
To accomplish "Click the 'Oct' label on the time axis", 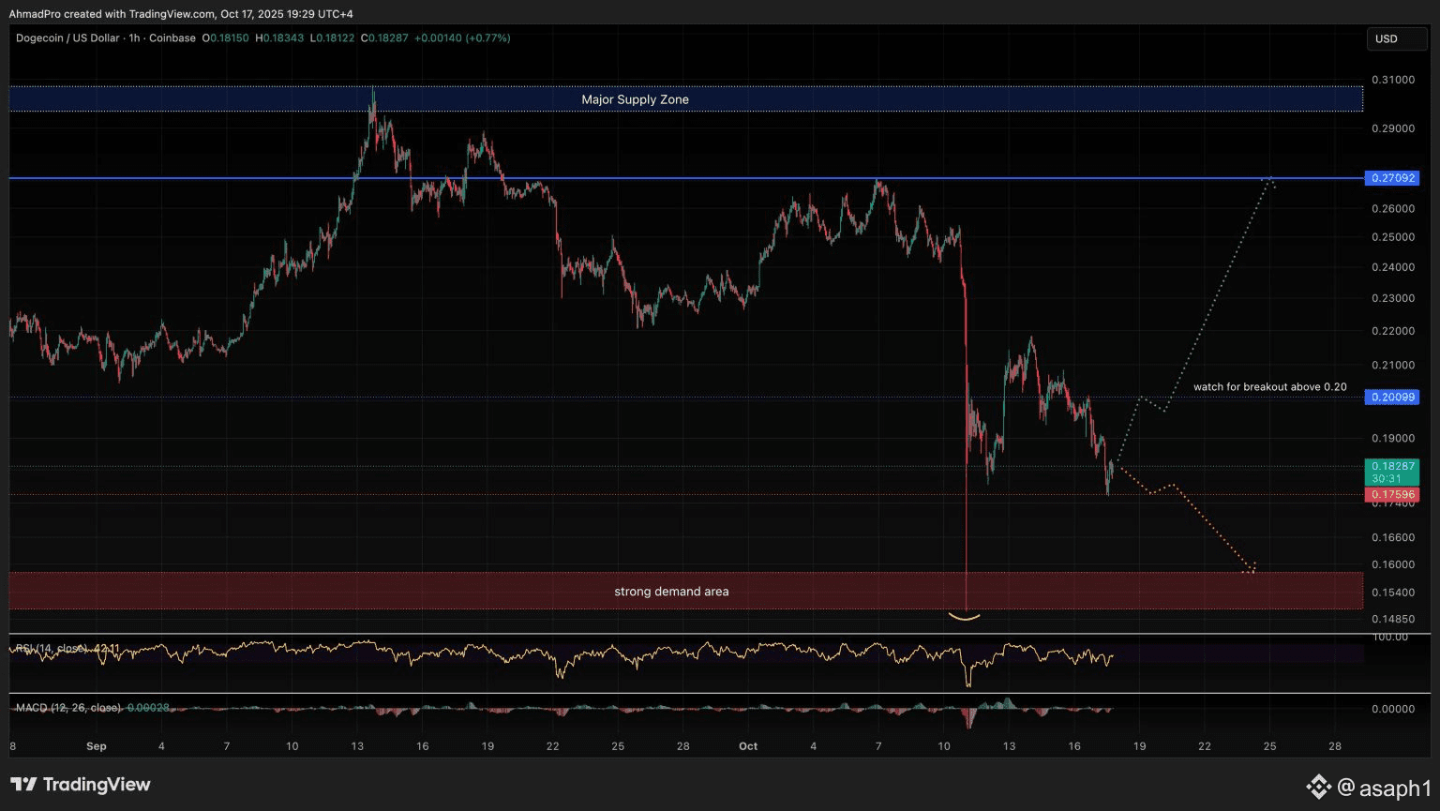I will tap(747, 746).
